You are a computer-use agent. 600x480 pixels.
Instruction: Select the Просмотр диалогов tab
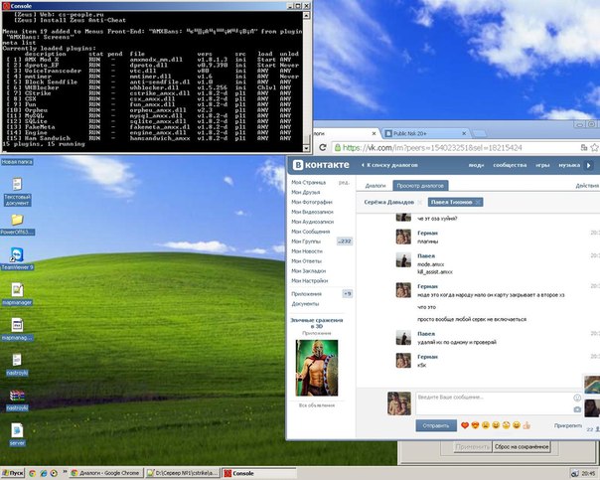420,186
